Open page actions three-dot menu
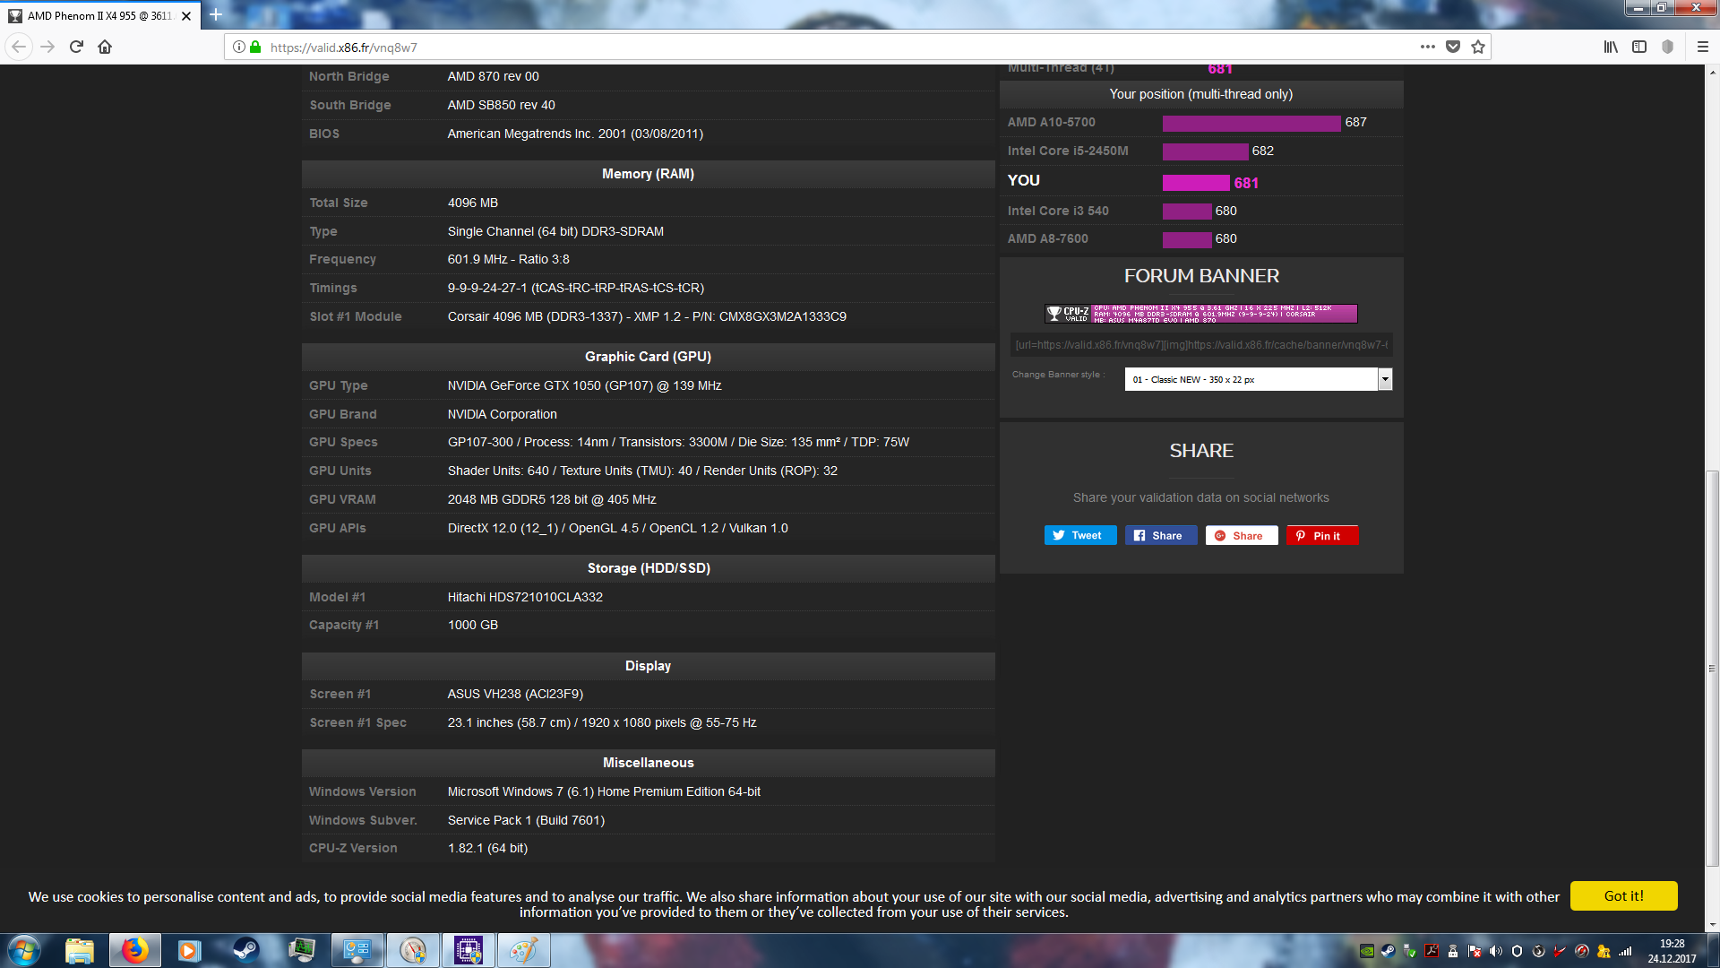This screenshot has height=968, width=1720. (x=1428, y=47)
